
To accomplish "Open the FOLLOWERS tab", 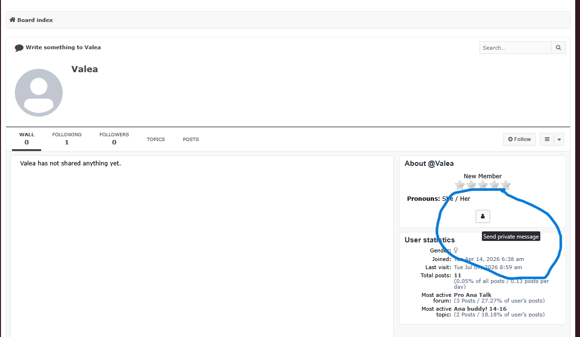I will coord(114,139).
